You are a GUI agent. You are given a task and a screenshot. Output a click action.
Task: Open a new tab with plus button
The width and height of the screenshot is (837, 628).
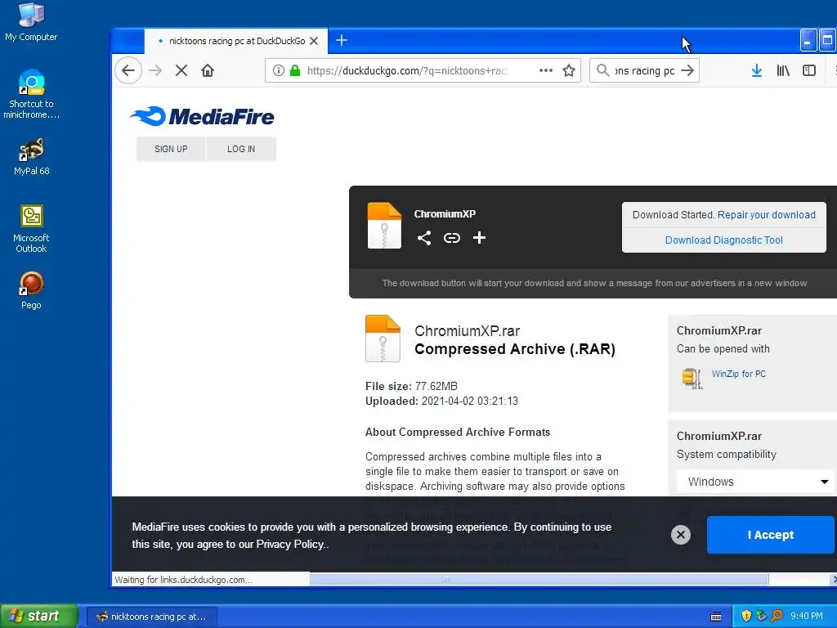coord(342,40)
